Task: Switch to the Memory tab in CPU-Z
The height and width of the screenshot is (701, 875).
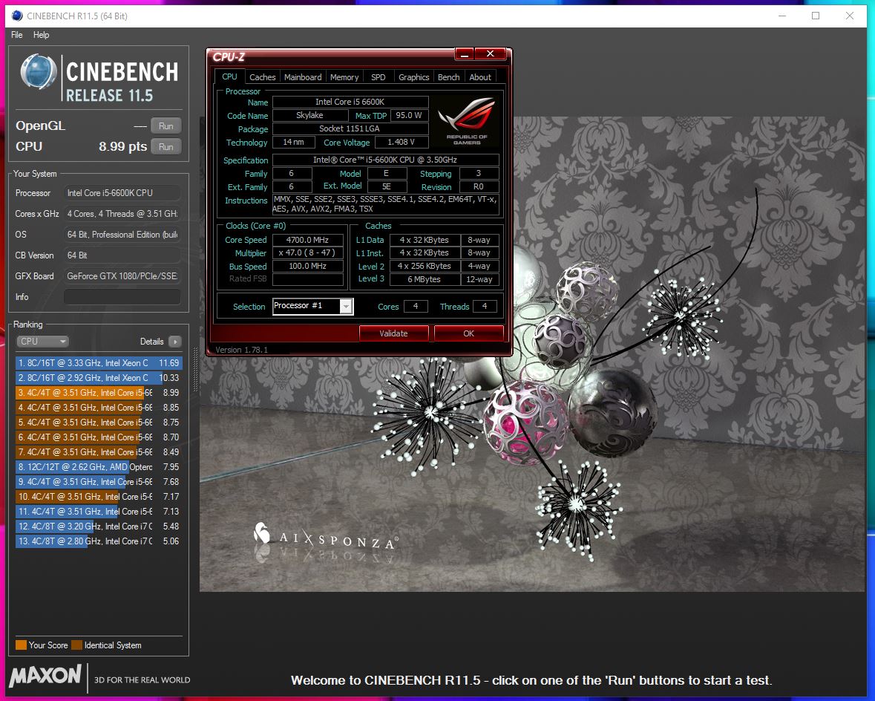Action: (x=344, y=77)
